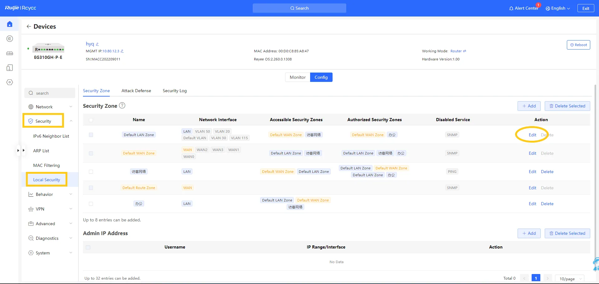Open Security Zone help question mark
The width and height of the screenshot is (599, 284).
coord(122,106)
